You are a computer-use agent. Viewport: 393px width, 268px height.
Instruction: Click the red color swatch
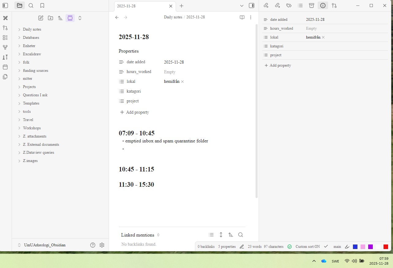click(x=386, y=247)
